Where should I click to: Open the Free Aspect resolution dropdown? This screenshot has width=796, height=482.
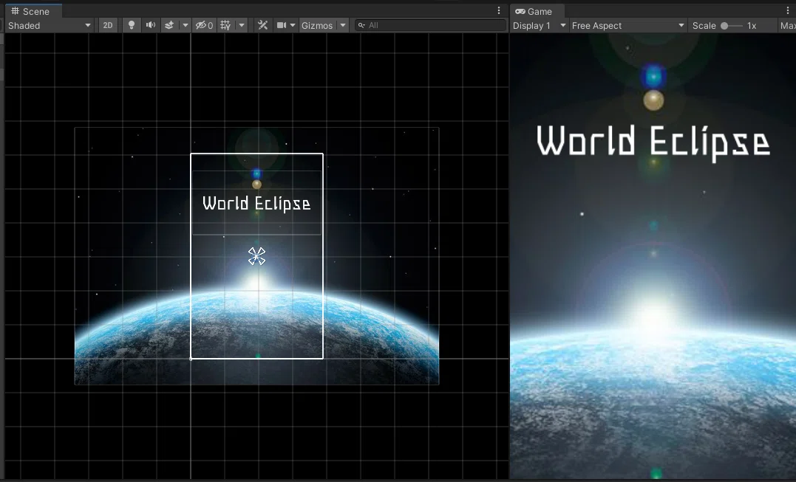[628, 25]
